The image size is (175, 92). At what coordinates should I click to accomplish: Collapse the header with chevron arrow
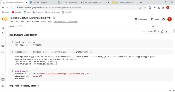[x=171, y=26]
